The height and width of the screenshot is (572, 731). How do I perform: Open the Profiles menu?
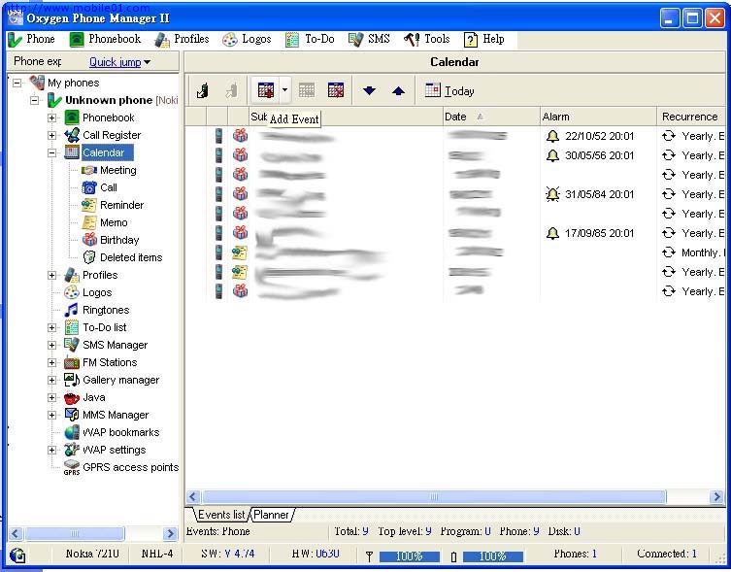pyautogui.click(x=183, y=39)
